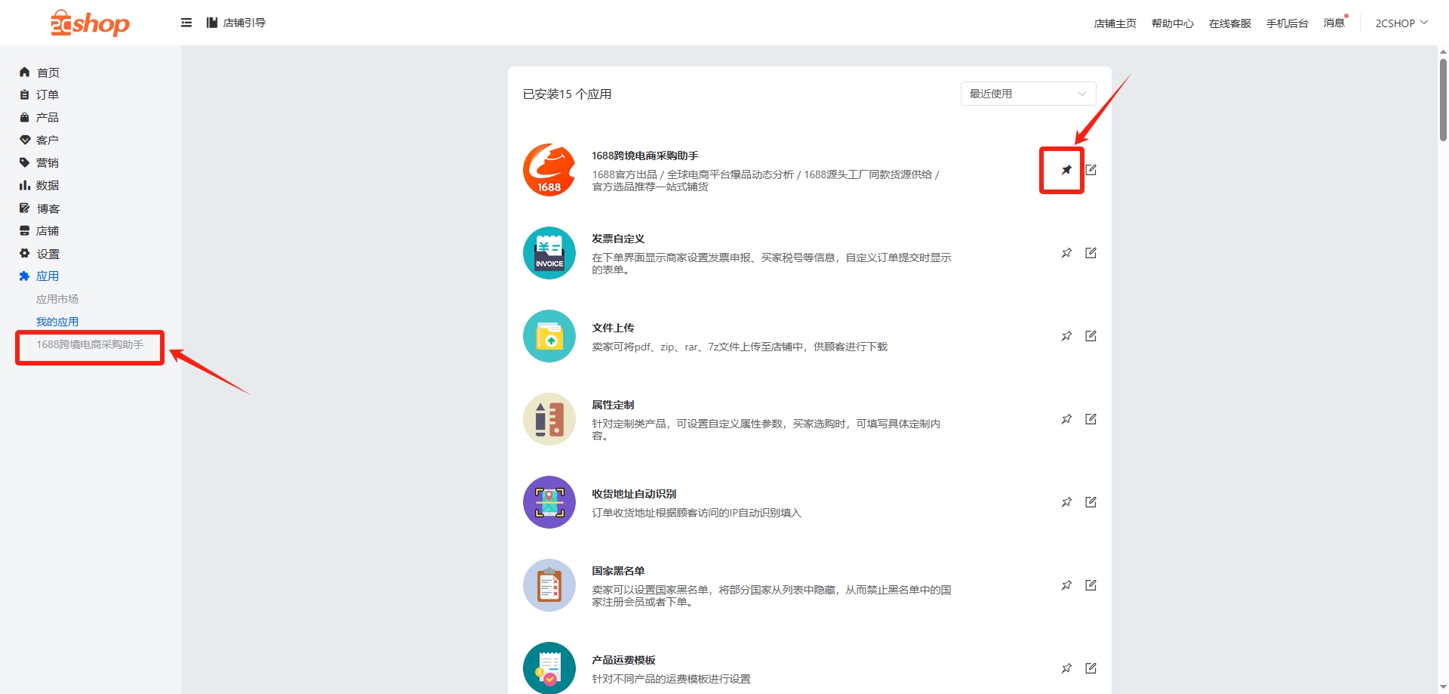
Task: Expand the 2CSHOP account dropdown
Action: tap(1401, 23)
